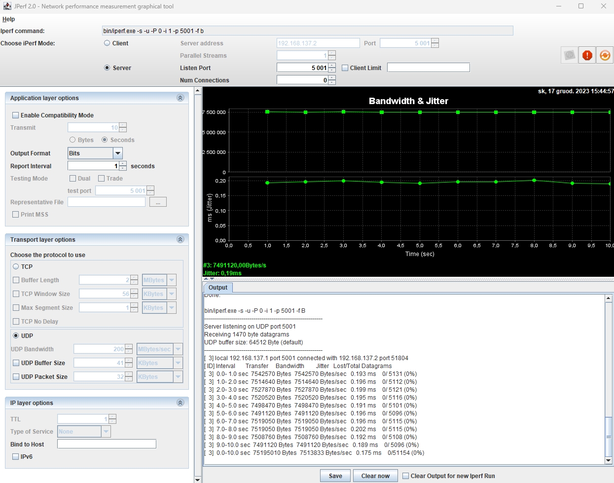Click the JPerf application icon in title bar

(7, 6)
